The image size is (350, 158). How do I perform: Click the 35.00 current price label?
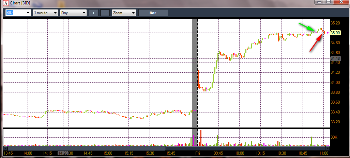click(335, 33)
